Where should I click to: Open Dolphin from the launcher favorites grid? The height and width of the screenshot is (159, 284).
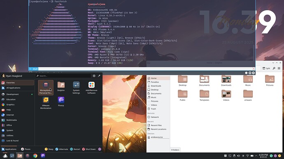[61, 86]
